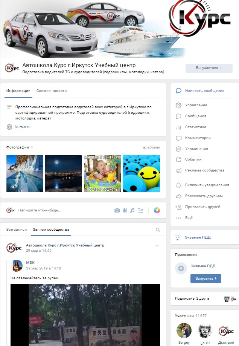Open the Фотографии 4 section header
The image size is (239, 346).
tap(20, 147)
